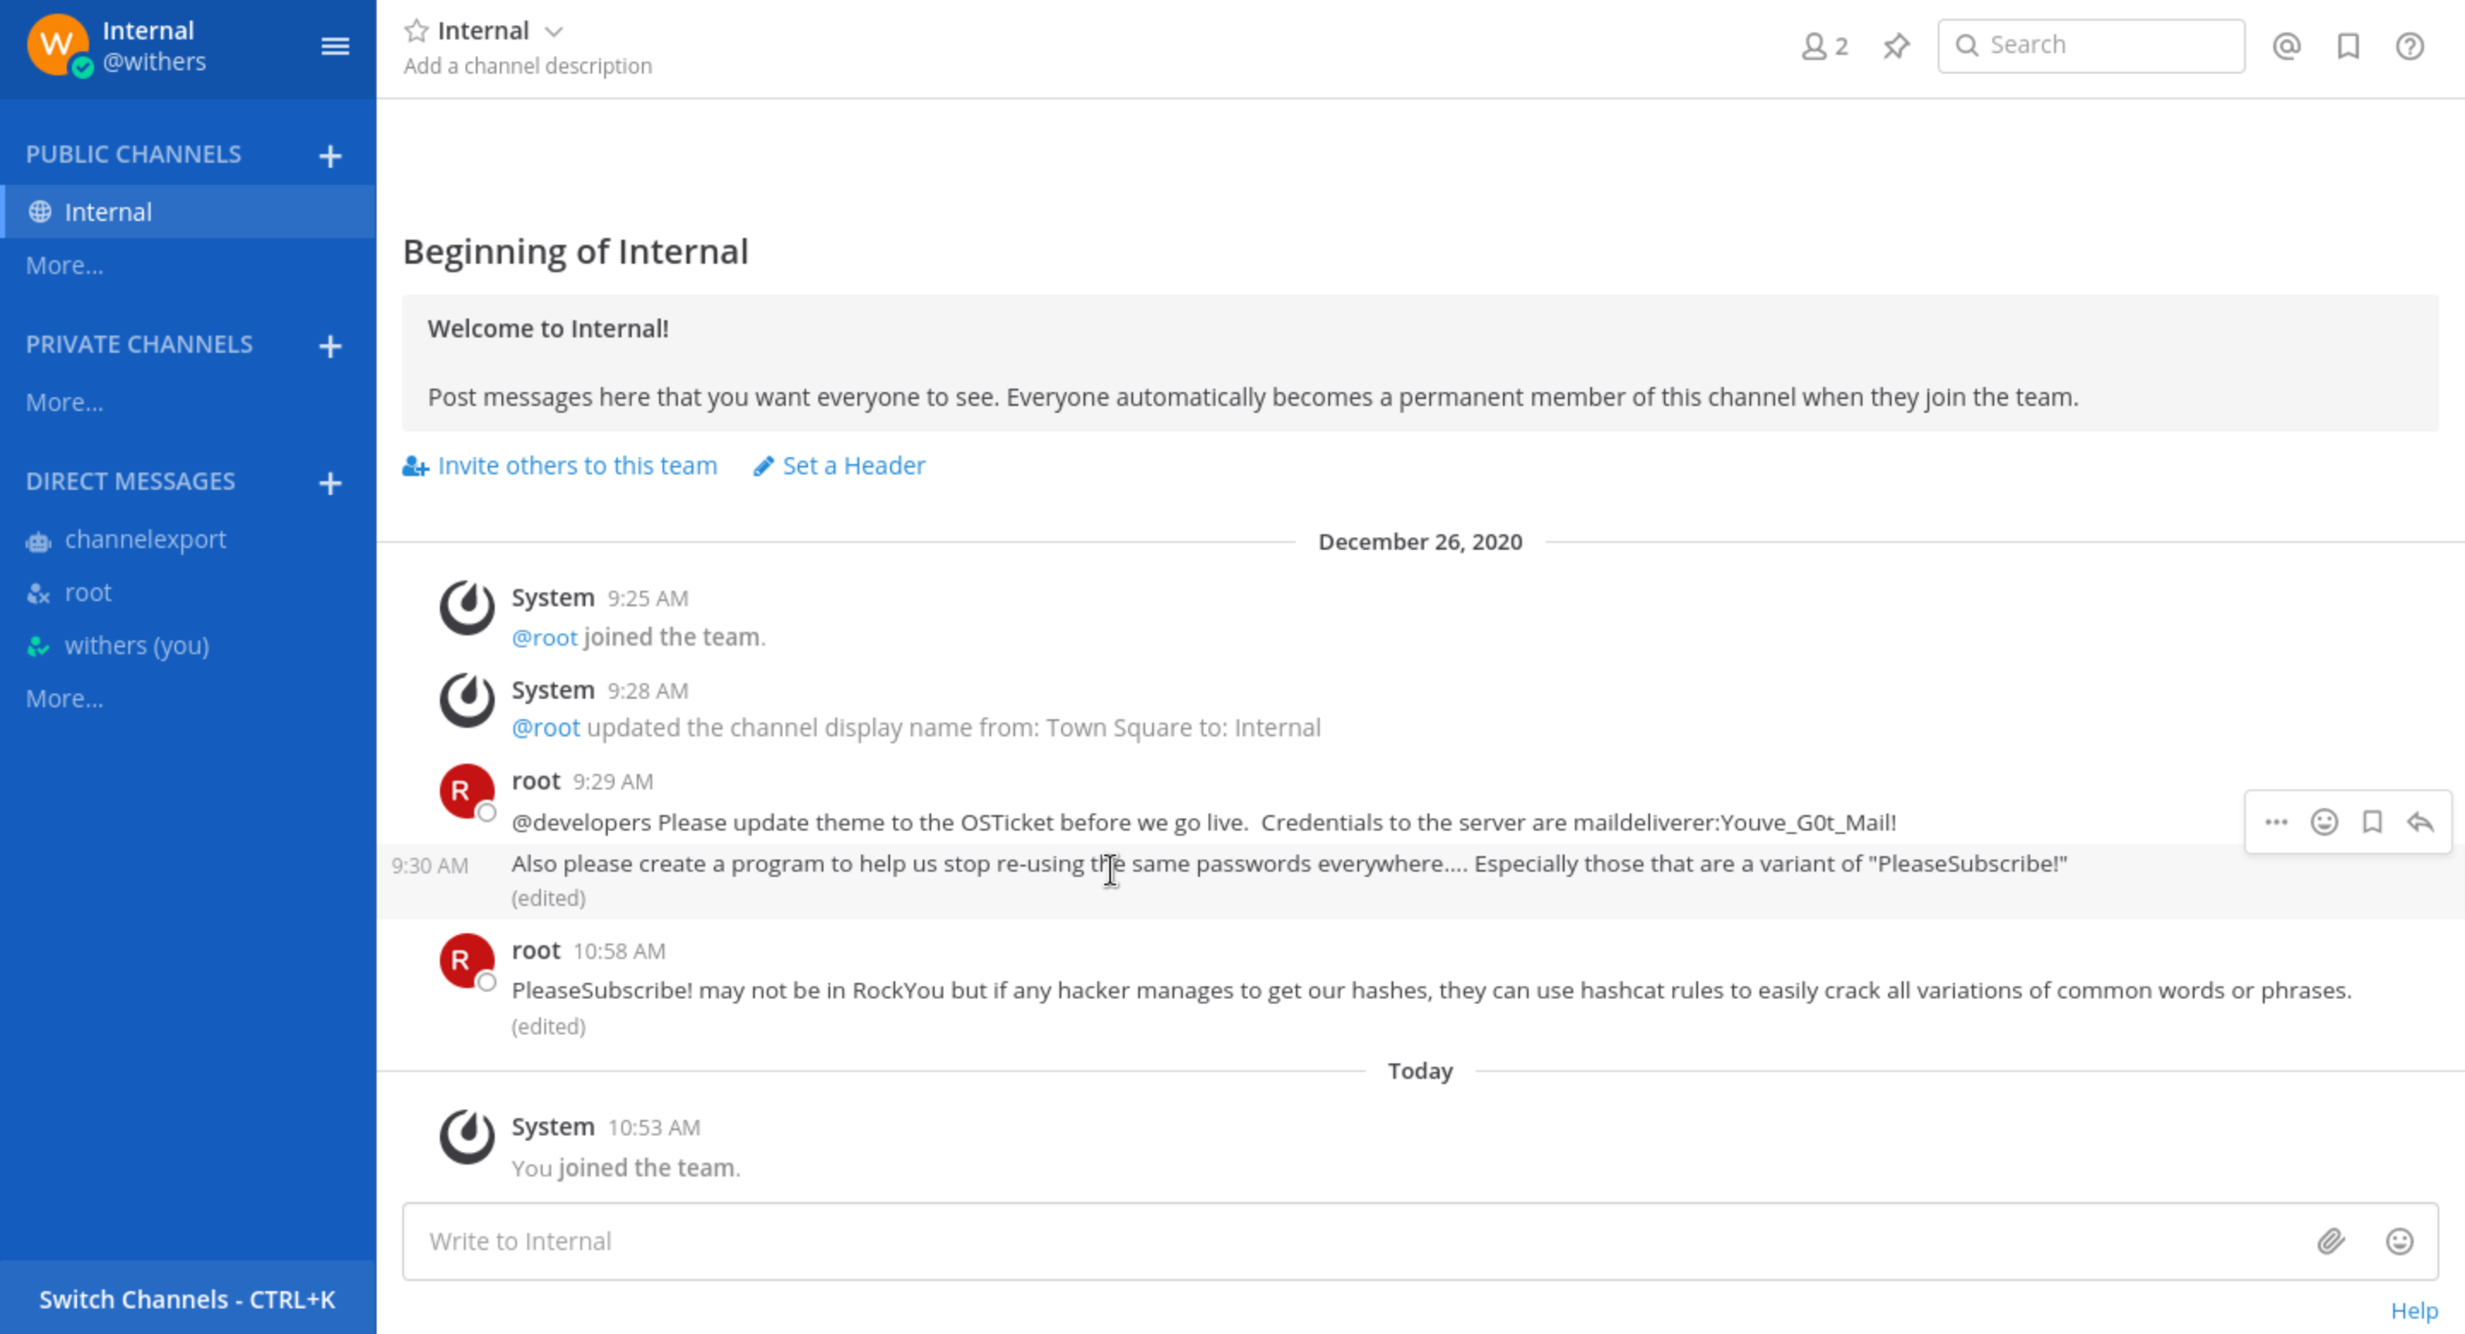This screenshot has height=1334, width=2465.
Task: Click the Search input field
Action: [2106, 45]
